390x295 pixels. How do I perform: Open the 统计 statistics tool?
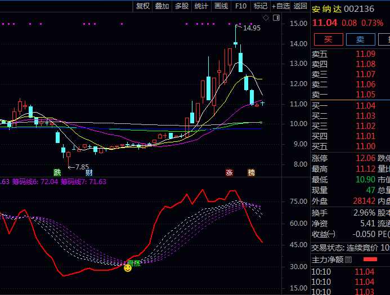coord(201,6)
